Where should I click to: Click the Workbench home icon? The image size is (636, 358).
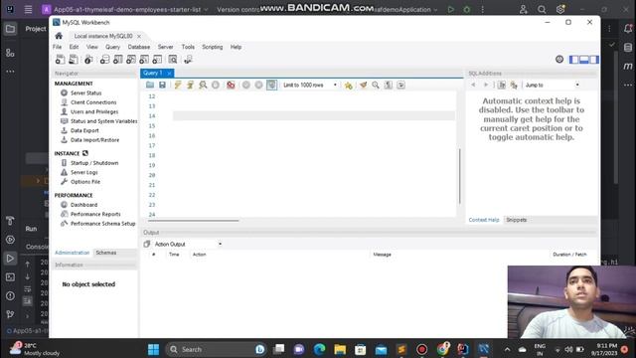(x=59, y=36)
